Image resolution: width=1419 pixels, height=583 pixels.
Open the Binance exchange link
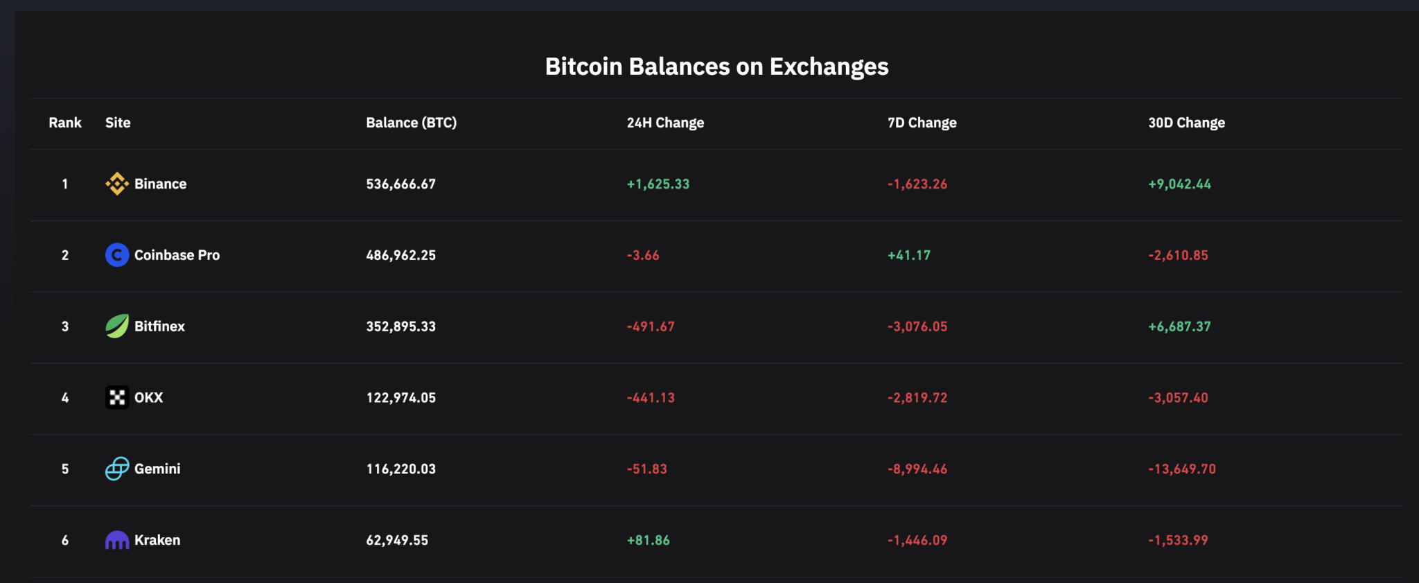click(160, 184)
